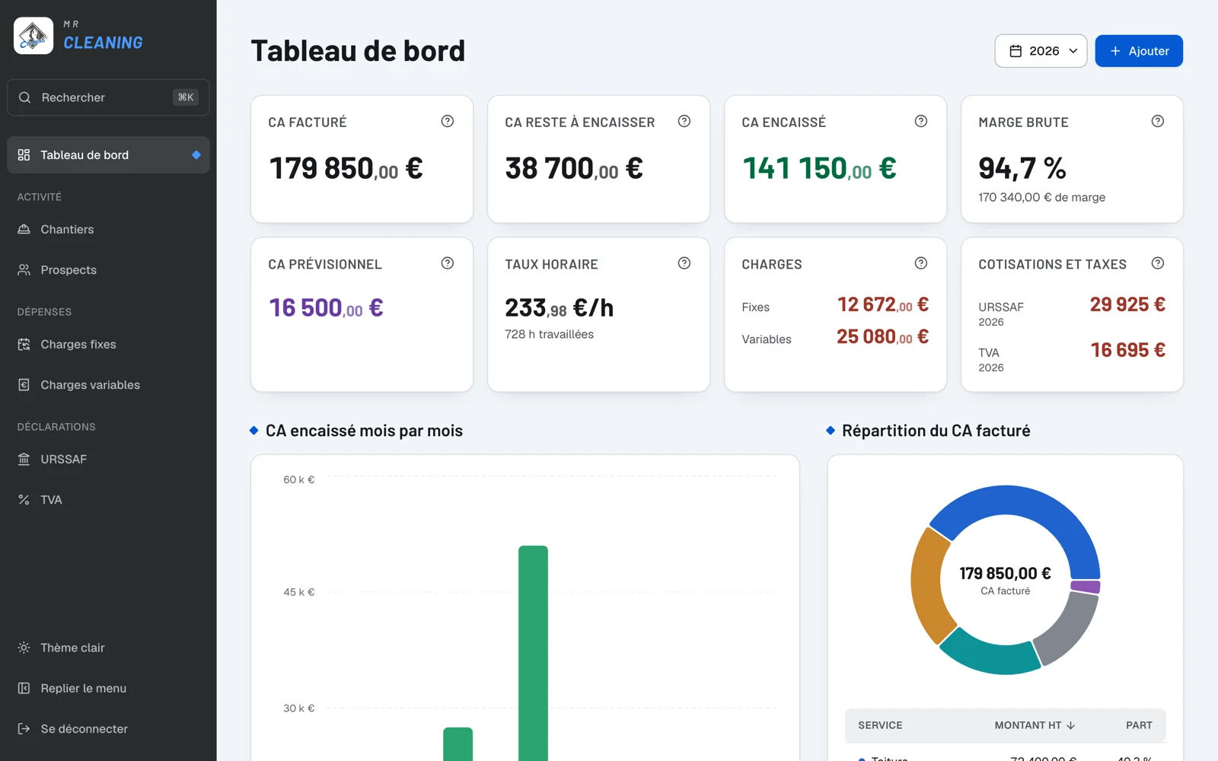This screenshot has width=1218, height=761.
Task: Click the calendar icon in year selector
Action: tap(1016, 51)
